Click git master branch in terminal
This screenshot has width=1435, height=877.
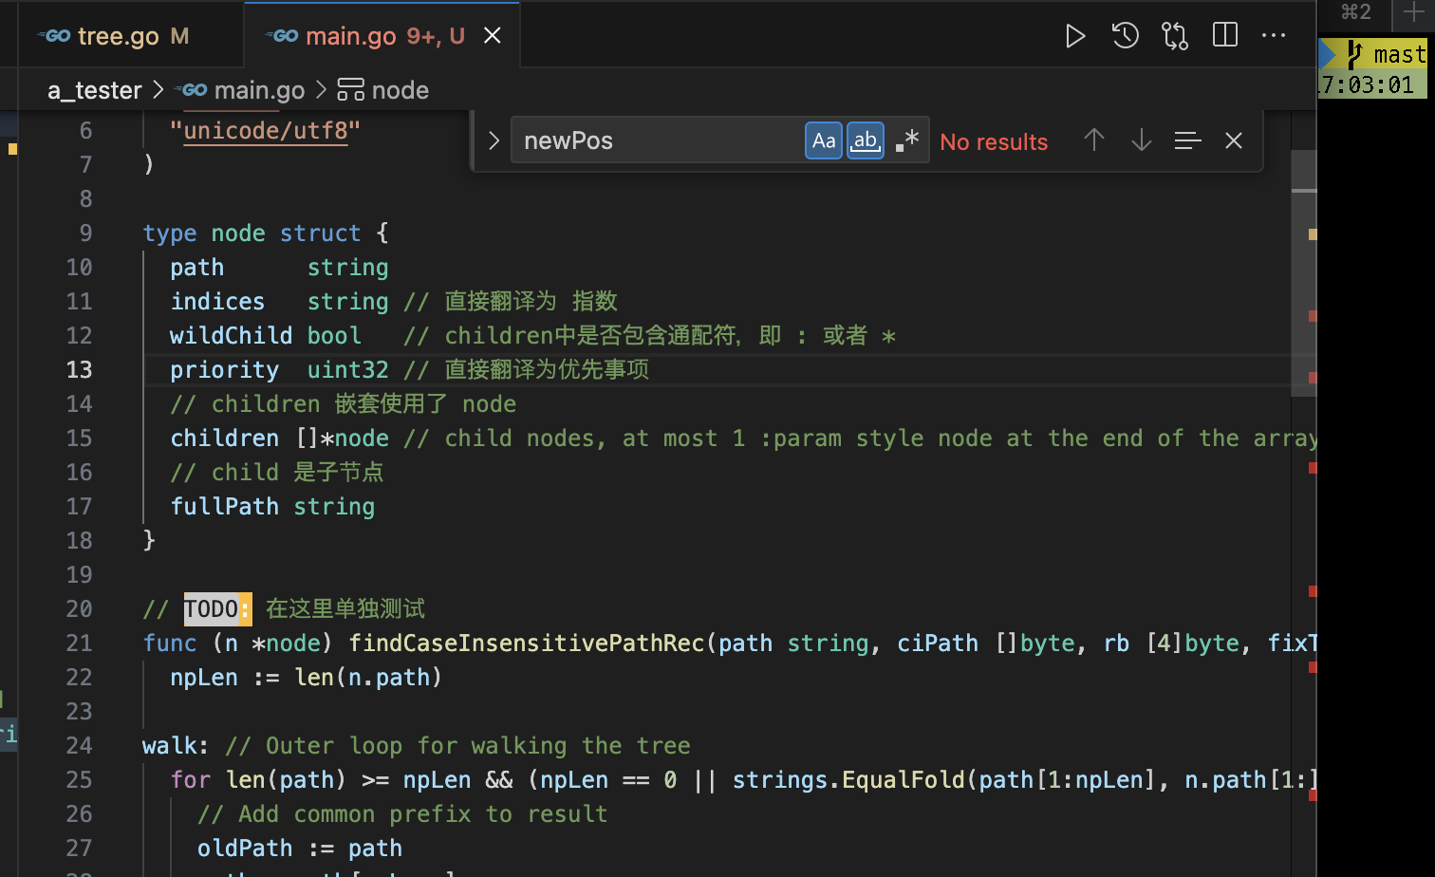(x=1388, y=55)
